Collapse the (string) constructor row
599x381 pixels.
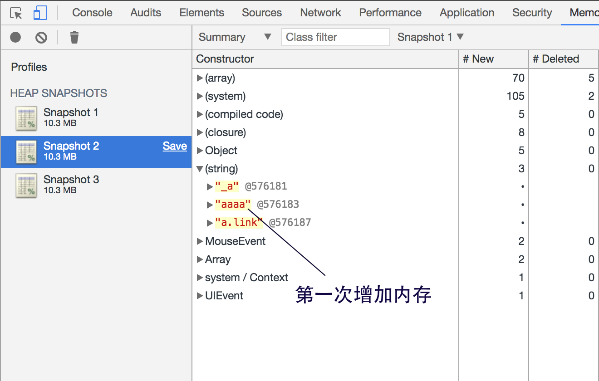[200, 169]
